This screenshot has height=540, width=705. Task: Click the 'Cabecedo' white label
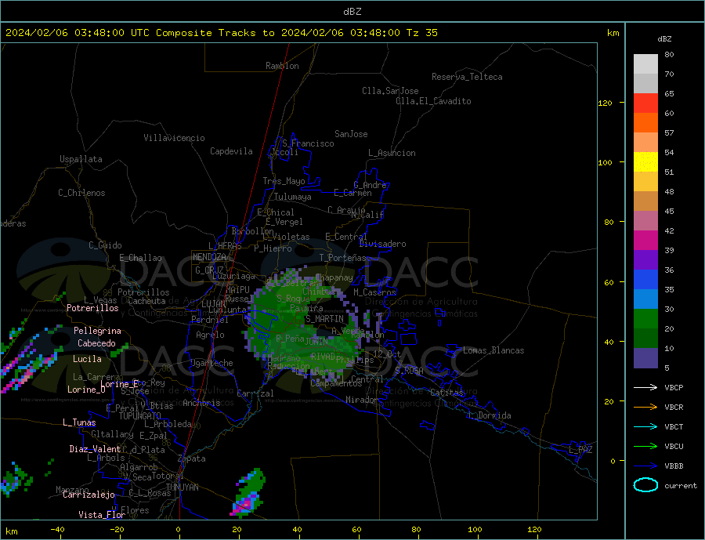[x=96, y=343]
